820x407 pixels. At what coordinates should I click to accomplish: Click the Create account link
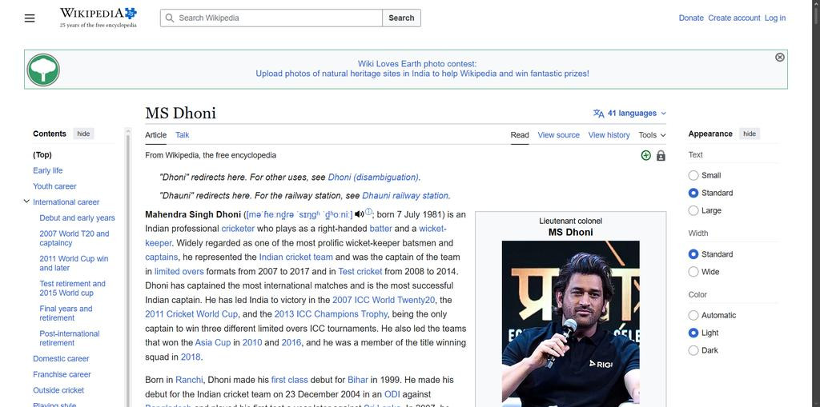click(734, 18)
